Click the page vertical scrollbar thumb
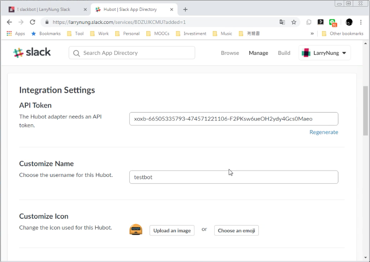The width and height of the screenshot is (370, 262). [365, 111]
